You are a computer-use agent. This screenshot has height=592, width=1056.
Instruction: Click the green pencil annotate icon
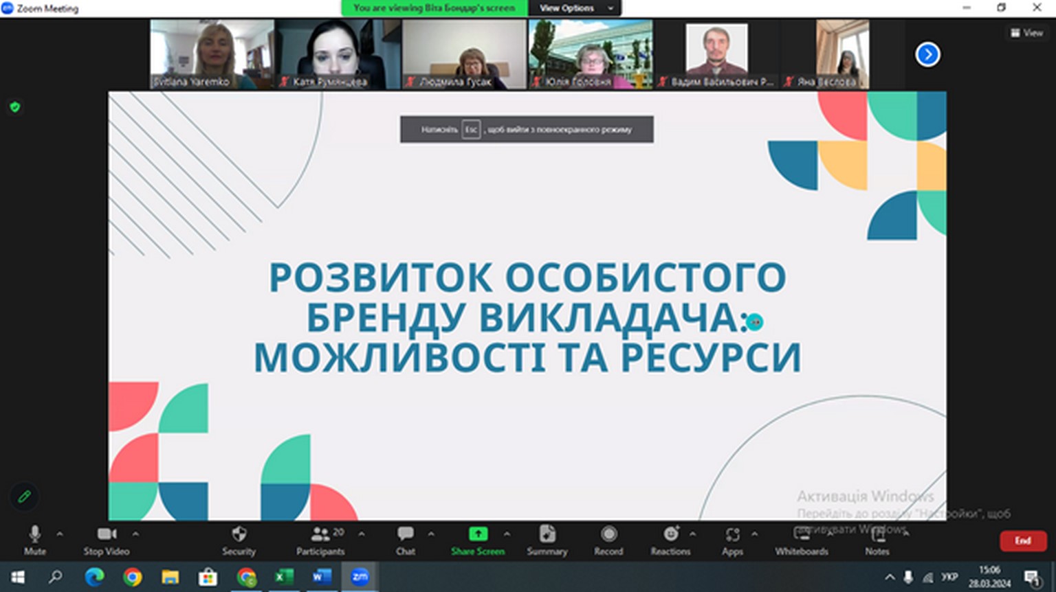pos(24,496)
